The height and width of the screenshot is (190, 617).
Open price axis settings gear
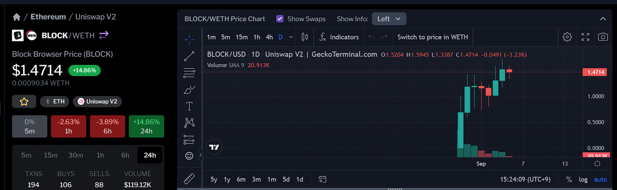pos(597,164)
